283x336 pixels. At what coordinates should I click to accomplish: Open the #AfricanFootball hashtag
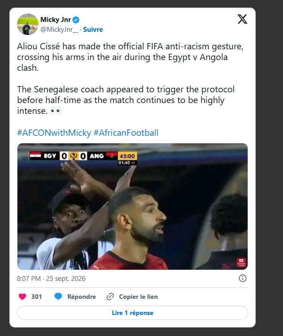click(126, 133)
